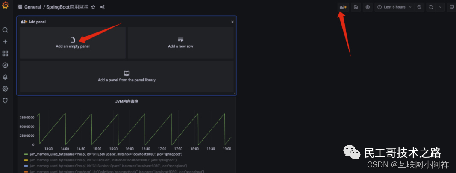Cycle view mode with monitor icon

pos(451,7)
